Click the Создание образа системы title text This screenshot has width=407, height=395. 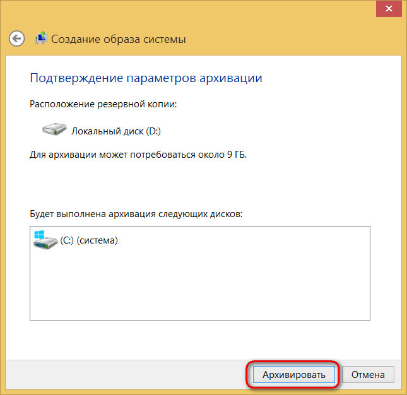119,39
